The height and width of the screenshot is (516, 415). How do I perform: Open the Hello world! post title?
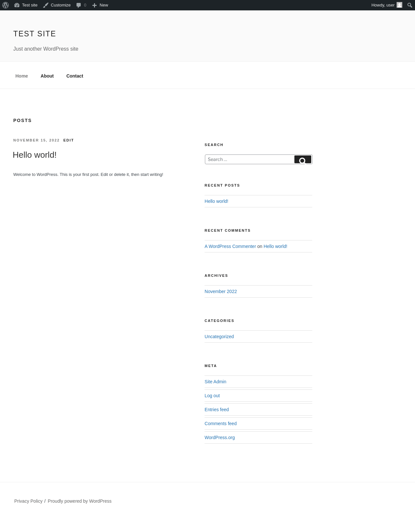[35, 155]
